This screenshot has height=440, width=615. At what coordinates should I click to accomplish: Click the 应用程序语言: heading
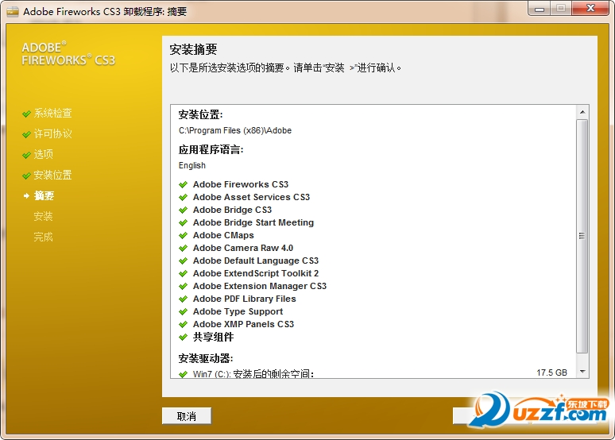coord(211,149)
